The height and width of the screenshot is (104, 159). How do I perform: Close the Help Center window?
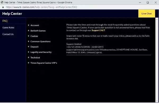point(156,2)
